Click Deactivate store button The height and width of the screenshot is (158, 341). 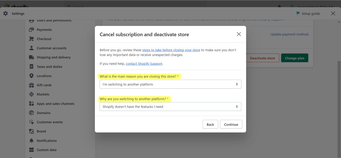(262, 58)
